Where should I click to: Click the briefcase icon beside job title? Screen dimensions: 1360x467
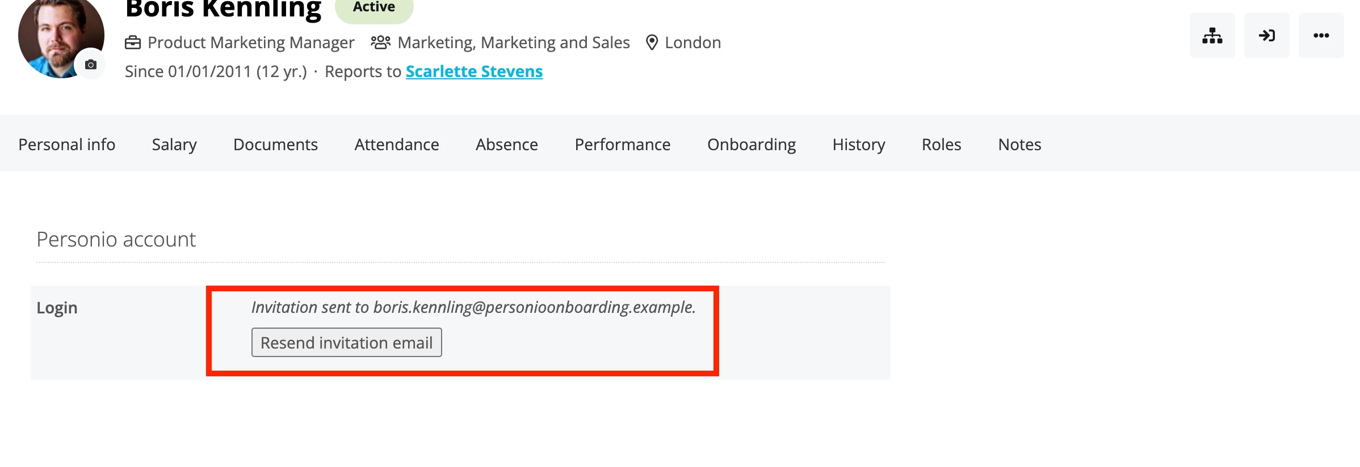pyautogui.click(x=133, y=43)
